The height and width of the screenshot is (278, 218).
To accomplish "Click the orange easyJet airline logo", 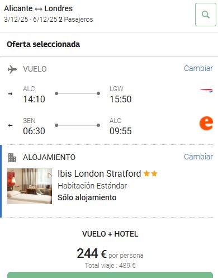I will pyautogui.click(x=206, y=123).
